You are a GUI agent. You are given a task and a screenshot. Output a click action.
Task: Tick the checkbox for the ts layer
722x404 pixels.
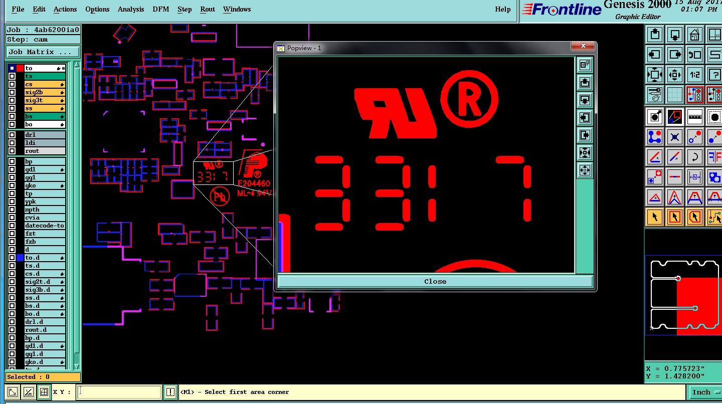pyautogui.click(x=12, y=76)
